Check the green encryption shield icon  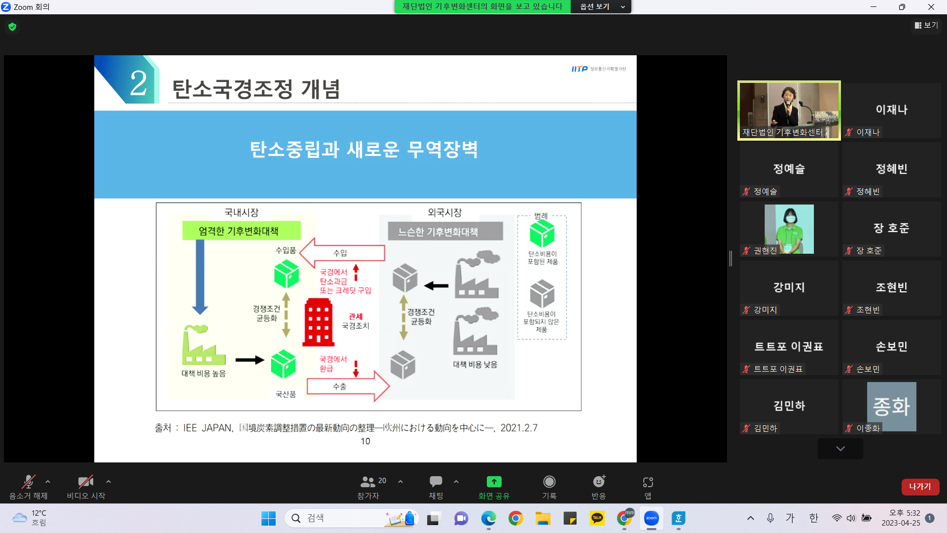coord(12,27)
